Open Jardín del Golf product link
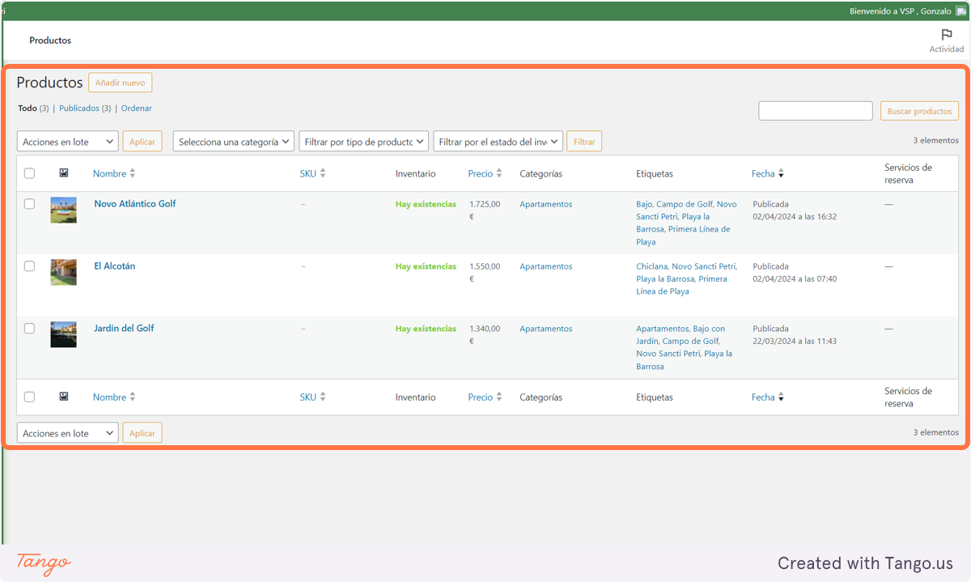Image resolution: width=971 pixels, height=582 pixels. [124, 328]
